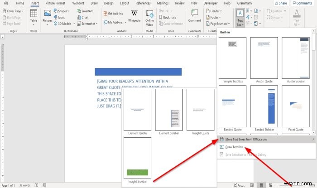
Task: Open the Cover Page gallery
Action: tap(13, 11)
